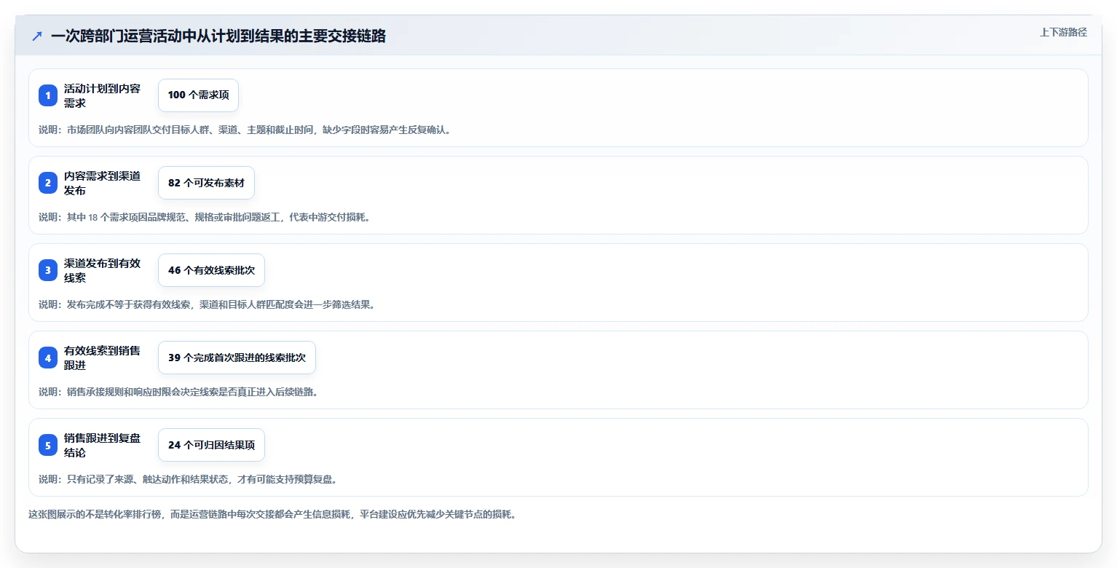Click the '82 个可发布素材' pill

pyautogui.click(x=206, y=183)
